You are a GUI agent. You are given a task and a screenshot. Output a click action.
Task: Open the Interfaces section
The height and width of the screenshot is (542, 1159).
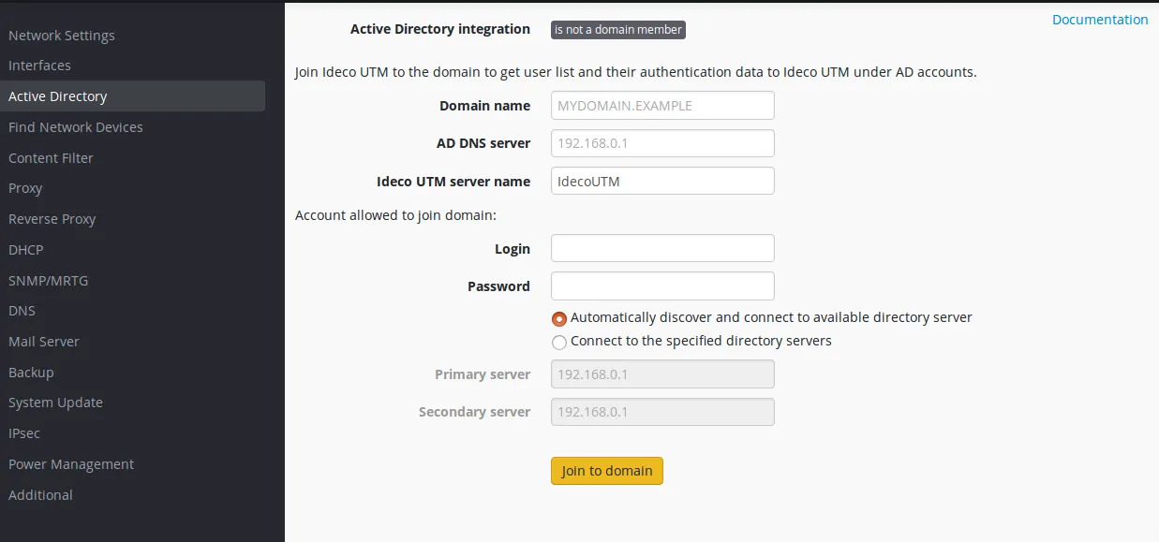pos(39,66)
